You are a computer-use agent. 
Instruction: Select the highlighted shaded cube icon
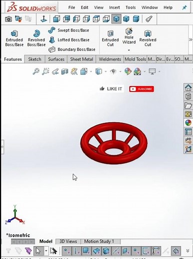[x=116, y=19]
